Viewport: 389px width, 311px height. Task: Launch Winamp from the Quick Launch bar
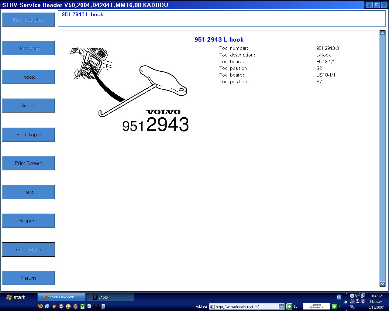click(x=54, y=306)
